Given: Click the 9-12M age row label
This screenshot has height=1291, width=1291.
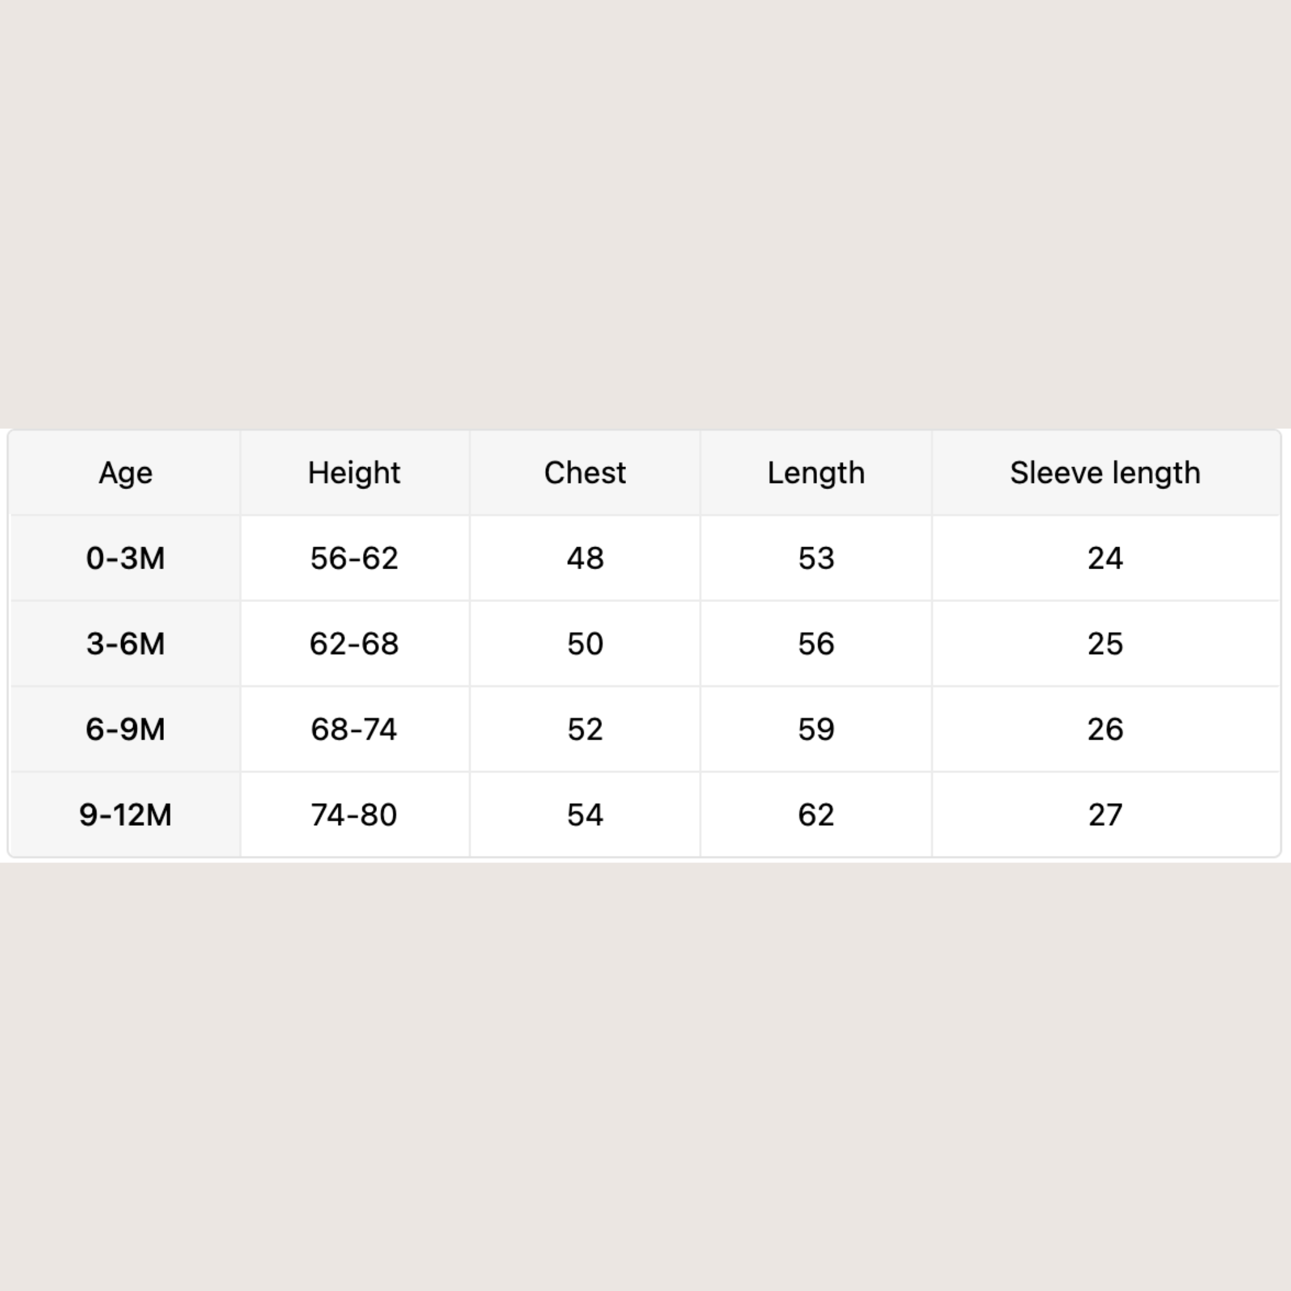Looking at the screenshot, I should tap(125, 814).
